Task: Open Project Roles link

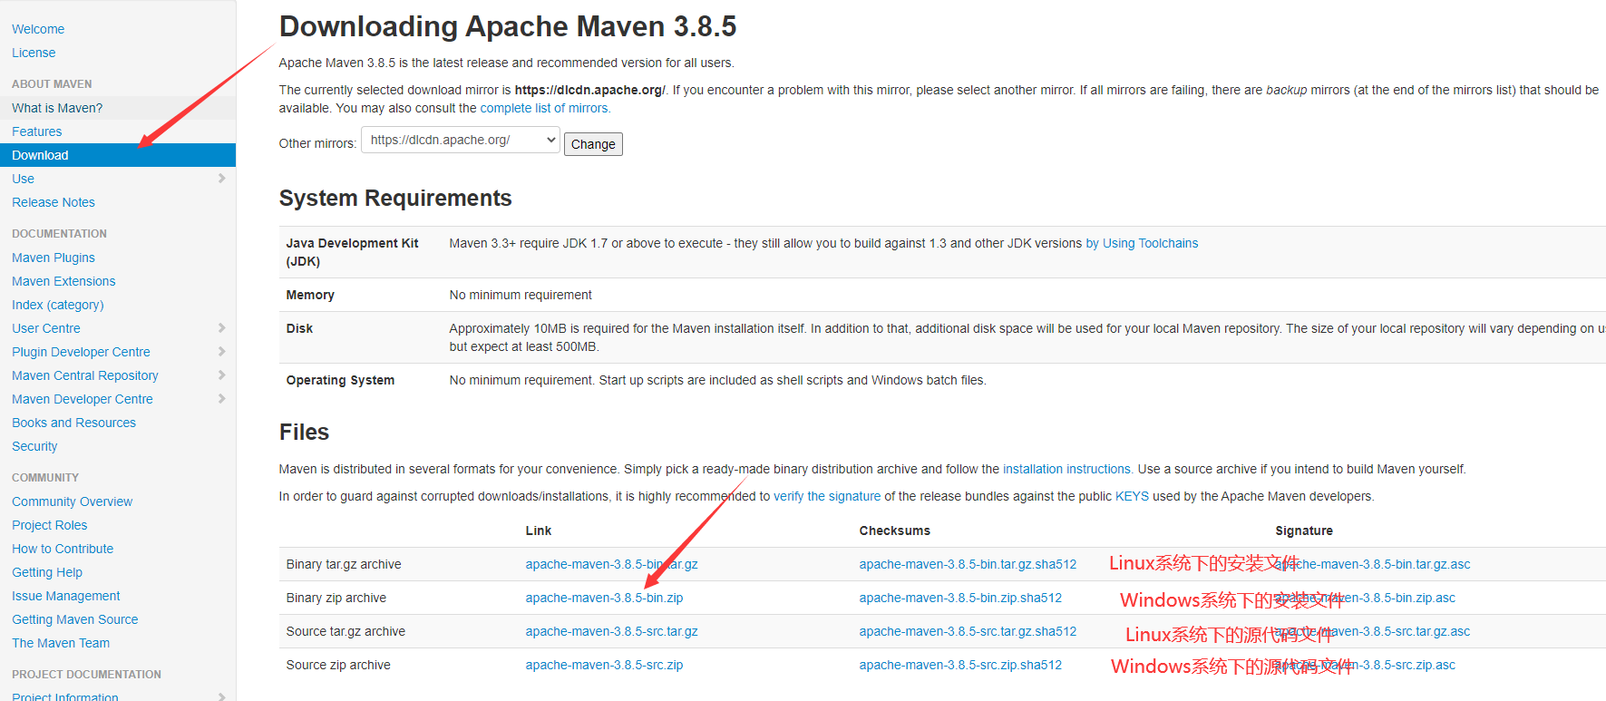Action: point(50,525)
